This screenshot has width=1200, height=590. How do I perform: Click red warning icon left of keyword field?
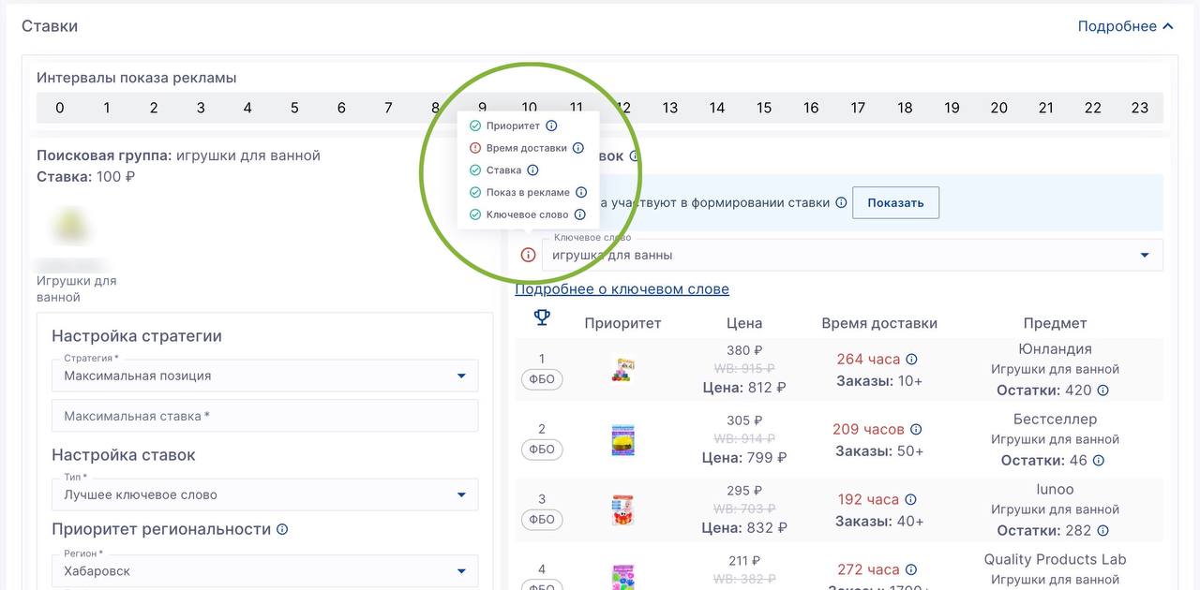[x=528, y=255]
